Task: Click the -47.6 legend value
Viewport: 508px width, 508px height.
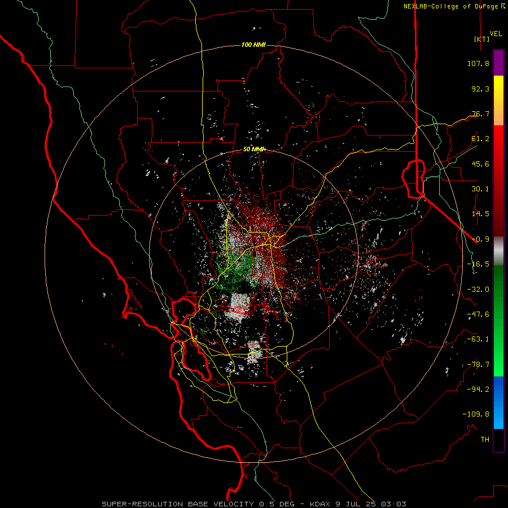Action: tap(478, 314)
